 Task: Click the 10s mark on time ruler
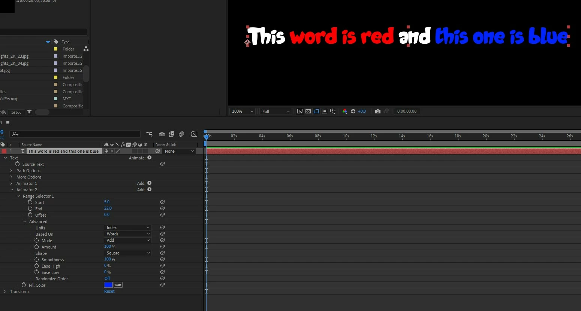click(346, 136)
